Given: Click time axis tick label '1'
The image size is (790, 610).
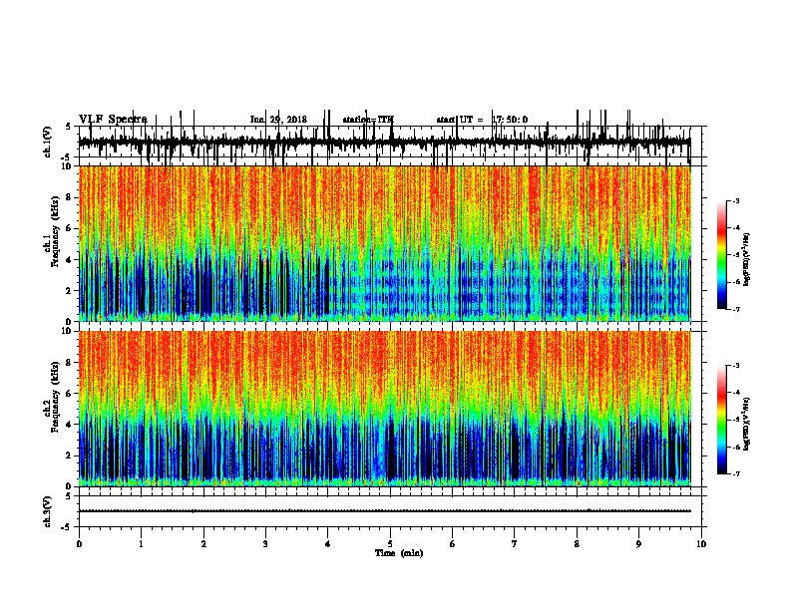Looking at the screenshot, I should tap(141, 544).
